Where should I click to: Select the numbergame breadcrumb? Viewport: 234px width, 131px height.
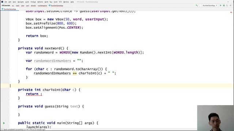point(42,5)
